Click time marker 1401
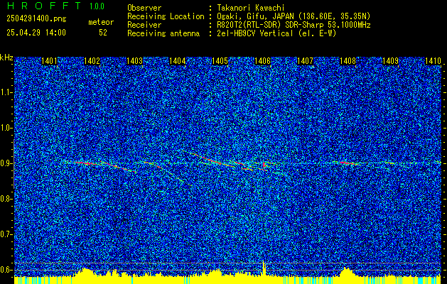Screen dimensions: 447x284 pyautogui.click(x=49, y=60)
